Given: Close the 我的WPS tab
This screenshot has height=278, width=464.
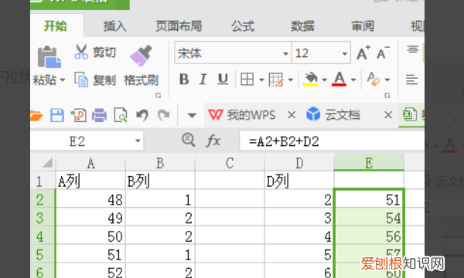Looking at the screenshot, I should [292, 114].
